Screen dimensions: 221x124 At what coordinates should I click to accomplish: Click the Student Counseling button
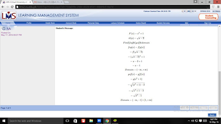tap(209, 17)
